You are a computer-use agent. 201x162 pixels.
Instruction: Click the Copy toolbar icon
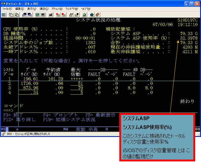(x=11, y=15)
